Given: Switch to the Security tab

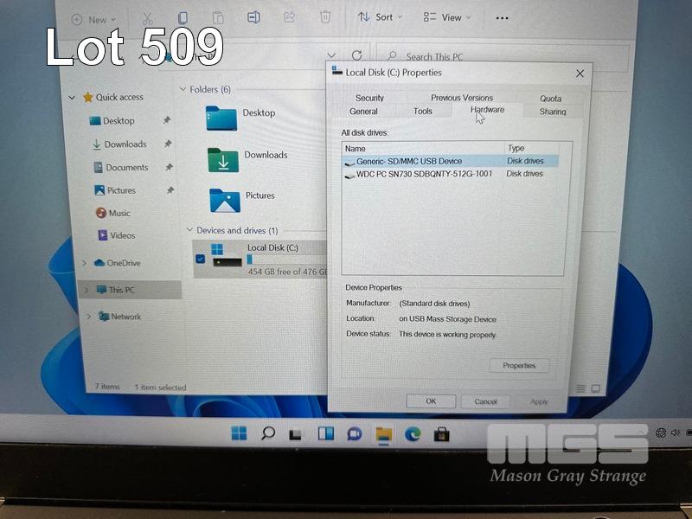Looking at the screenshot, I should pos(369,98).
